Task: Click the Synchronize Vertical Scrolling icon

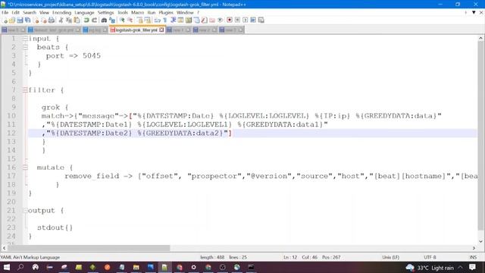Action: point(139,20)
